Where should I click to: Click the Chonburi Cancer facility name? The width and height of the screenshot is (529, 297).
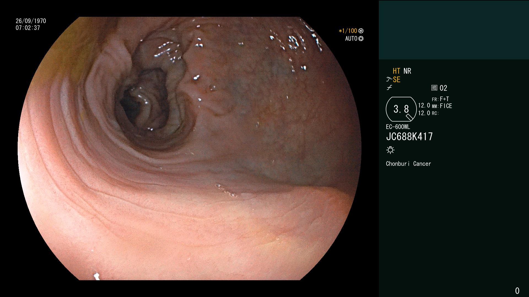tap(408, 164)
